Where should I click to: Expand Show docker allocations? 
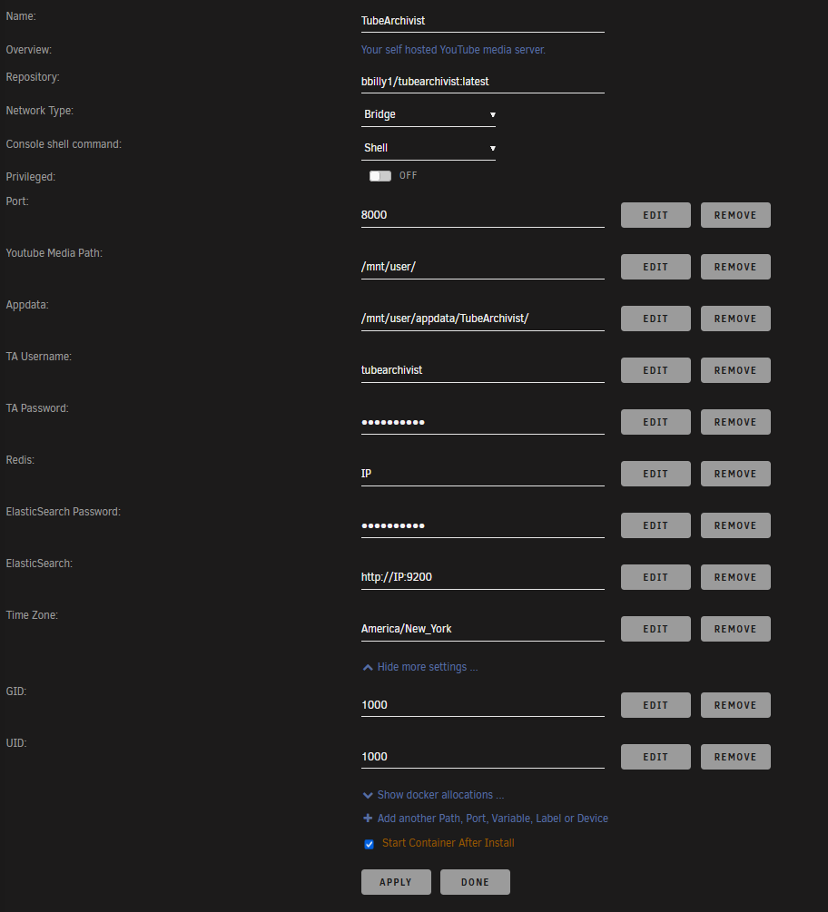tap(433, 795)
